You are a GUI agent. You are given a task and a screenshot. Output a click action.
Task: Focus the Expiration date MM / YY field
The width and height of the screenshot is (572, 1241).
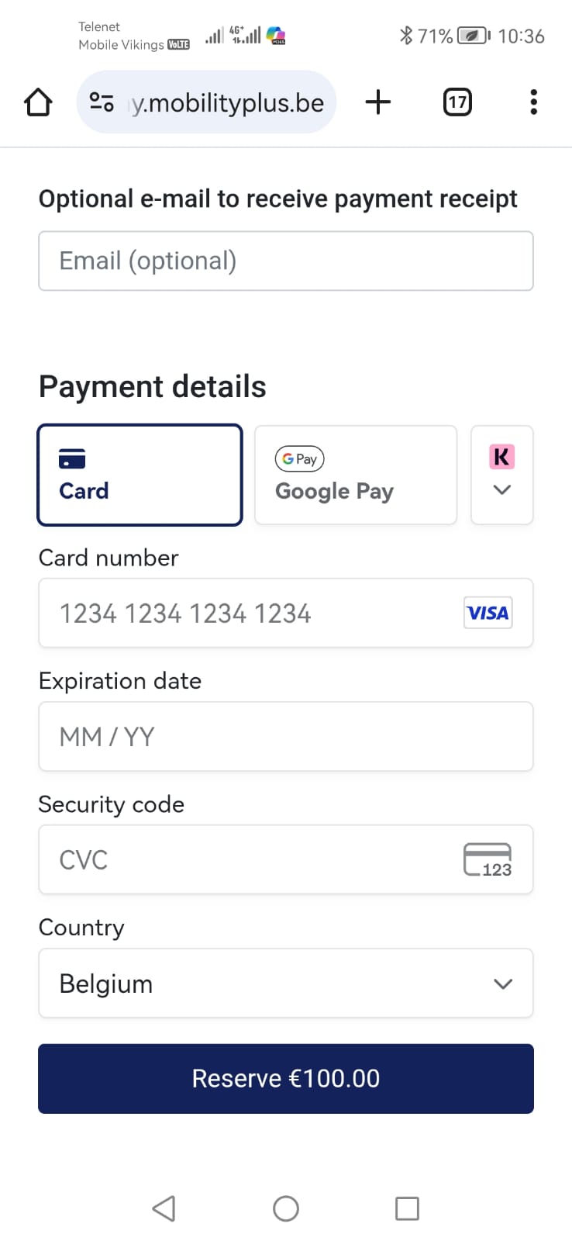(x=286, y=736)
